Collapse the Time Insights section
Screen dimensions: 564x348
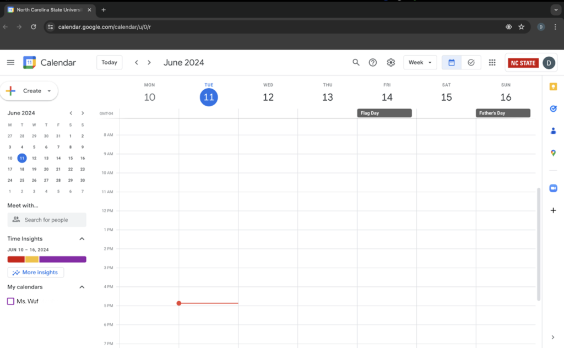82,238
